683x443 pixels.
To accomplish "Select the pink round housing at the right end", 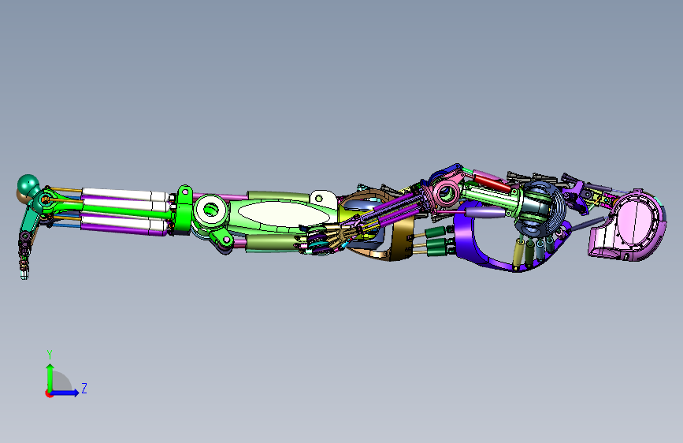I will (636, 224).
